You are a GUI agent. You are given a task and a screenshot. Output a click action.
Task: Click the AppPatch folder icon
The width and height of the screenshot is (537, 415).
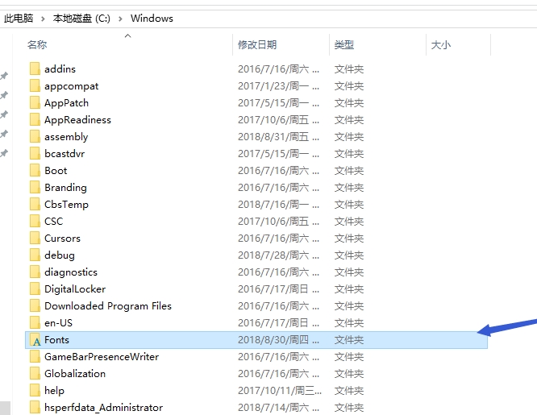[35, 102]
